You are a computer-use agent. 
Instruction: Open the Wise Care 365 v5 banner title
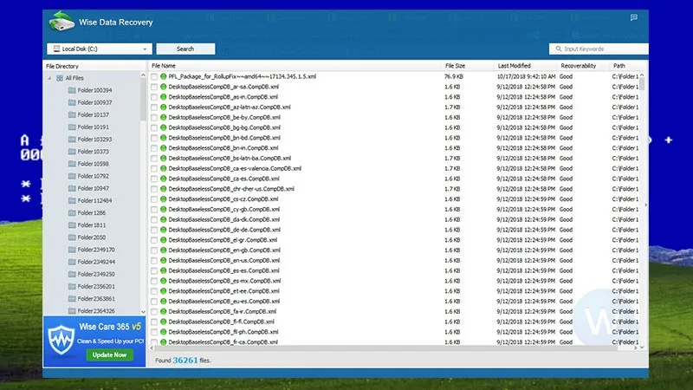coord(110,327)
